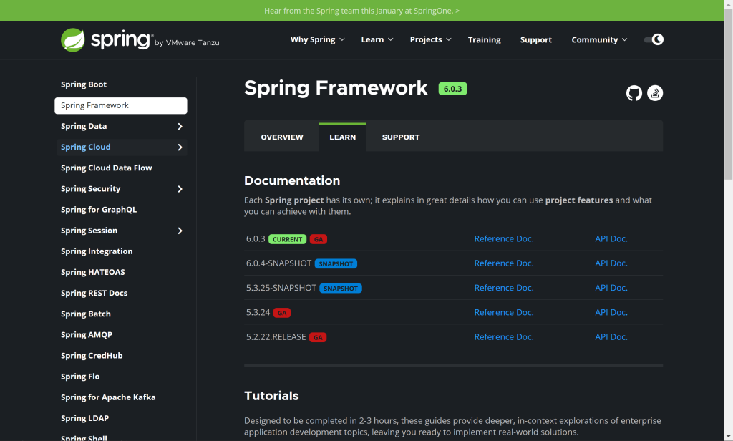Open Reference Doc. for 5.2.22.RELEASE
This screenshot has height=441, width=733.
pos(504,336)
